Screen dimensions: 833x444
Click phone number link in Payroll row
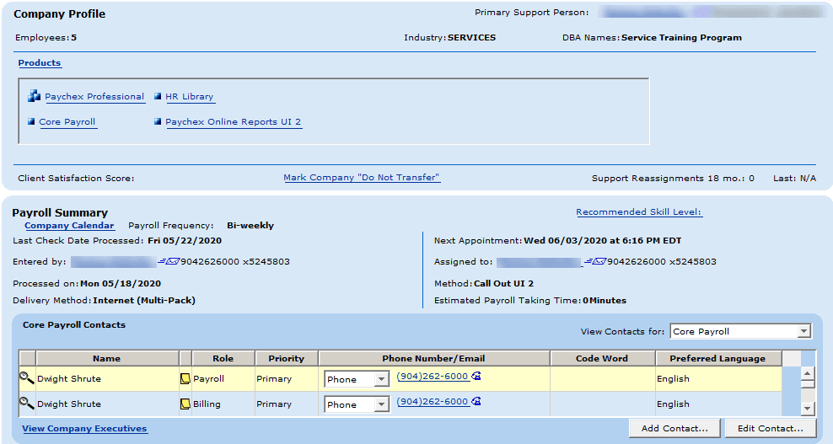coord(433,376)
